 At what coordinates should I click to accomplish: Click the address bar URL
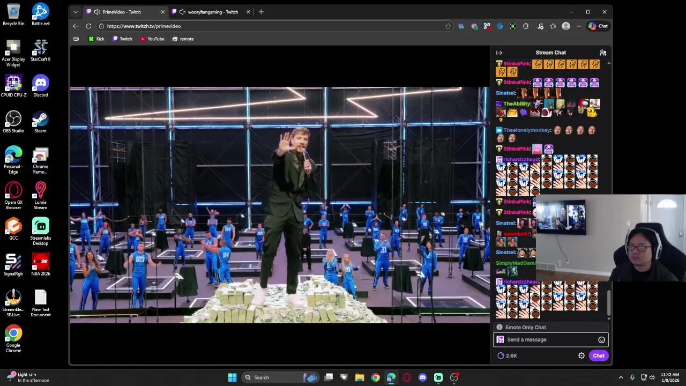coord(144,26)
